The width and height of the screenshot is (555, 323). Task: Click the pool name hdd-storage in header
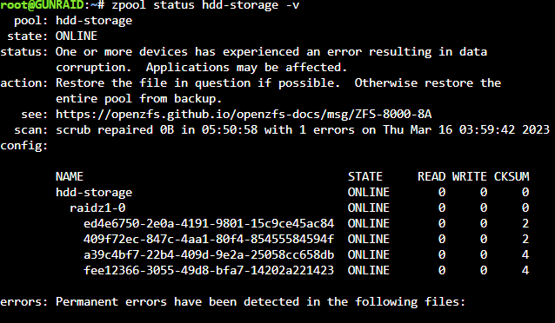pos(94,21)
